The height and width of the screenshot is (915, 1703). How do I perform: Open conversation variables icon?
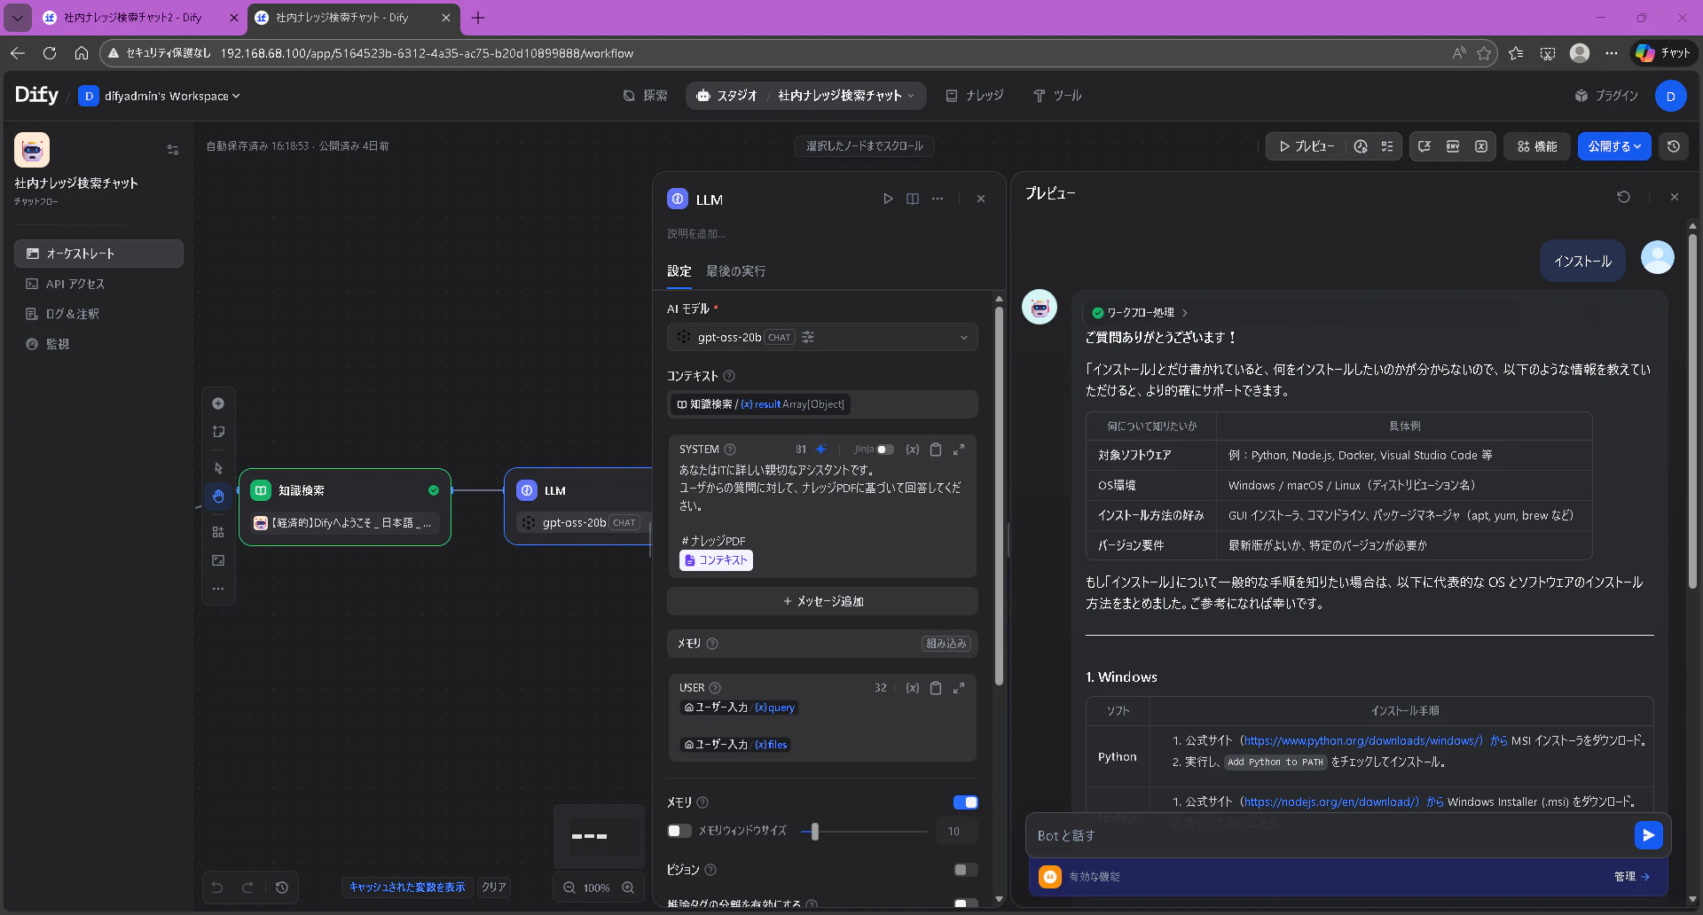[x=1424, y=146]
